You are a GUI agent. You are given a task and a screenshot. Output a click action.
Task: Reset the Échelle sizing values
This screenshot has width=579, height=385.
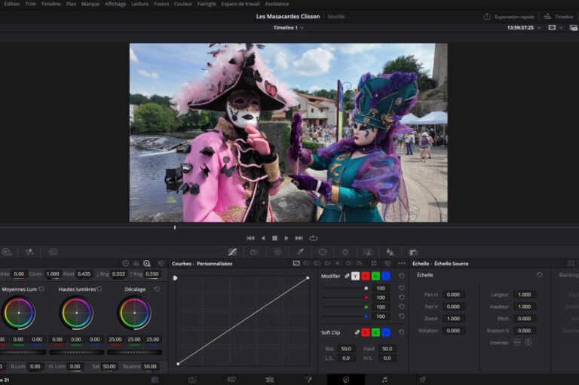(540, 275)
